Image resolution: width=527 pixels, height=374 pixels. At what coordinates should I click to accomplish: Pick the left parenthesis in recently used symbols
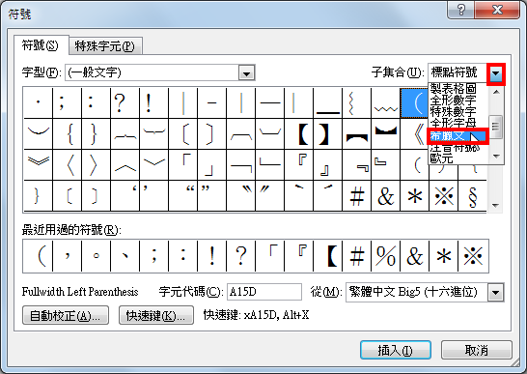tap(38, 256)
